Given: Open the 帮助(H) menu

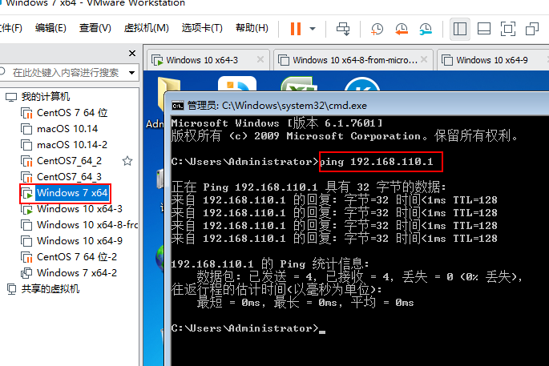Looking at the screenshot, I should [252, 28].
